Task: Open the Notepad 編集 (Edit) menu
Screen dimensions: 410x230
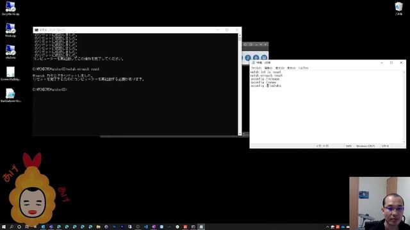Action: (x=268, y=68)
